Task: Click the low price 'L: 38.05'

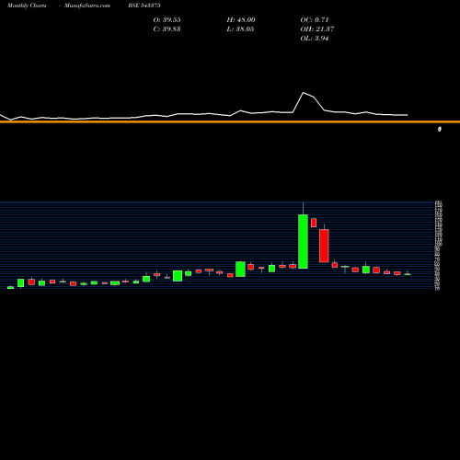Action: coord(240,29)
